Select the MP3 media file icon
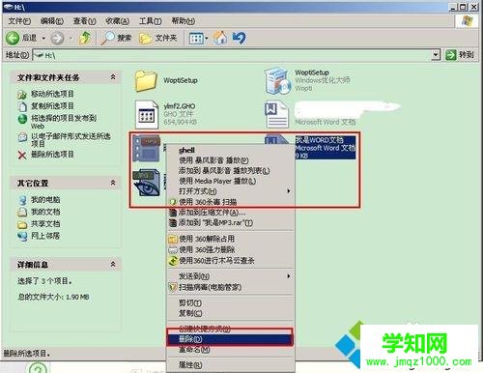Viewport: 483px width, 373px height. 147,148
